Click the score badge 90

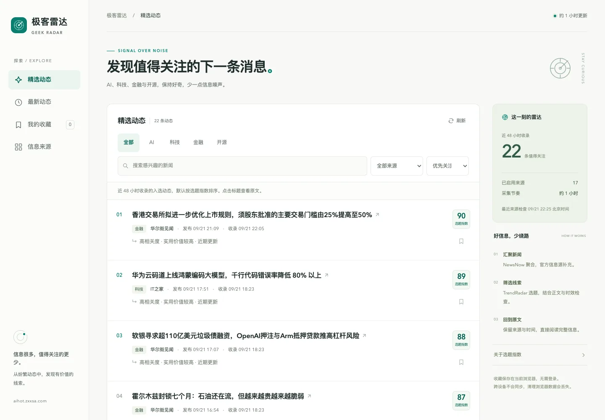click(461, 219)
